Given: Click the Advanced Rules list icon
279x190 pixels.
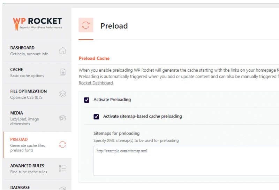Looking at the screenshot, I should coord(62,168).
